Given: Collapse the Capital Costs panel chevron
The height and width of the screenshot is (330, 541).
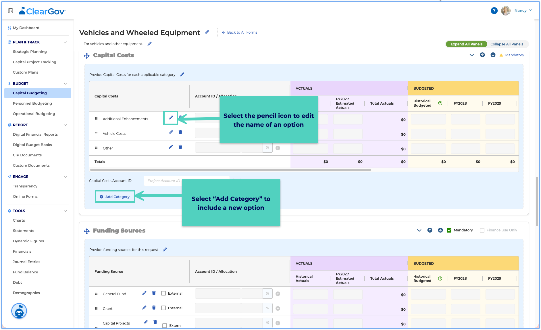Looking at the screenshot, I should click(x=472, y=55).
